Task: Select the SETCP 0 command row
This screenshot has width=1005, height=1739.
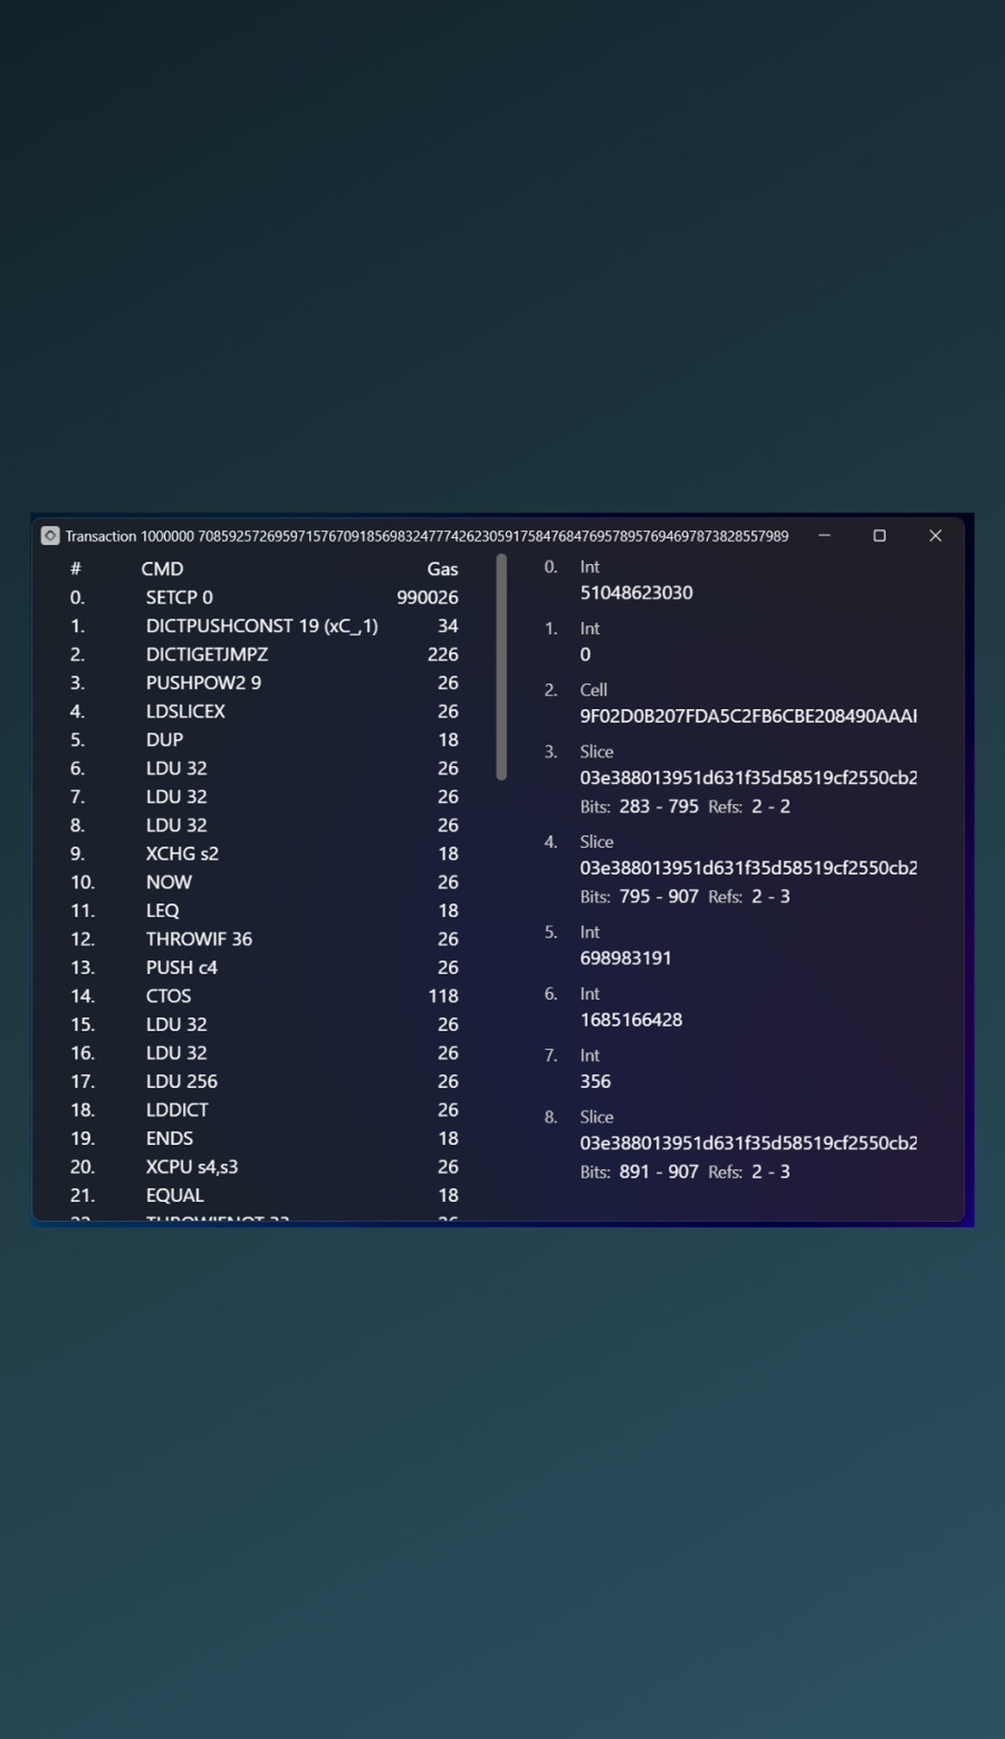Action: 264,598
